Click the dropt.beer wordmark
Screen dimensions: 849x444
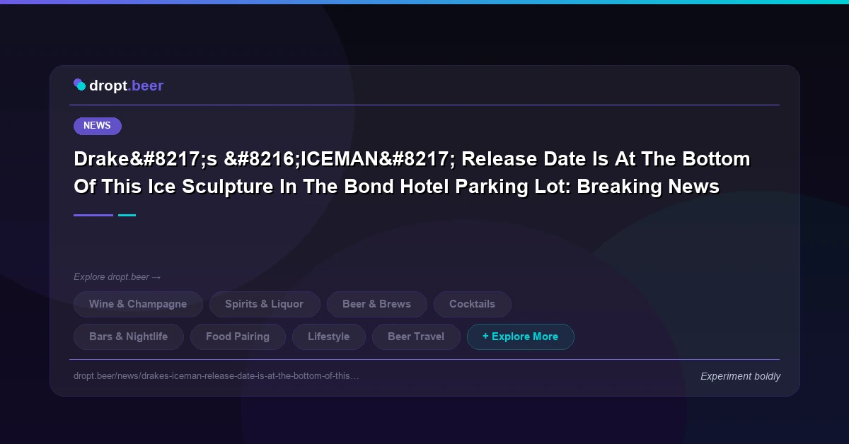(126, 86)
